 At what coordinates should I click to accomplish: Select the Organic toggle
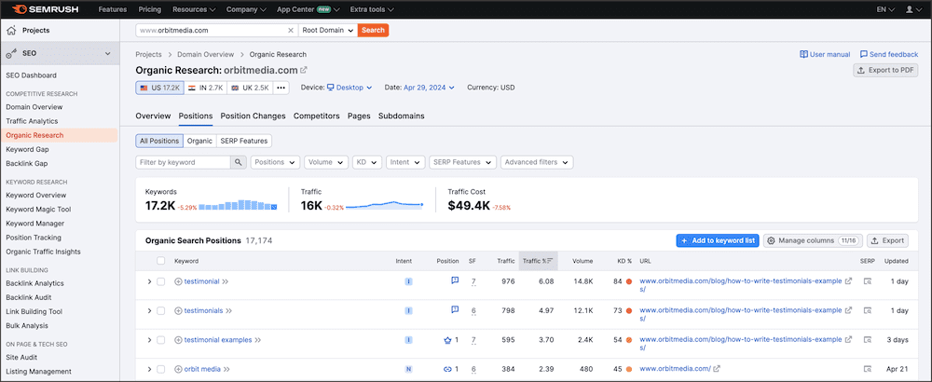point(199,141)
